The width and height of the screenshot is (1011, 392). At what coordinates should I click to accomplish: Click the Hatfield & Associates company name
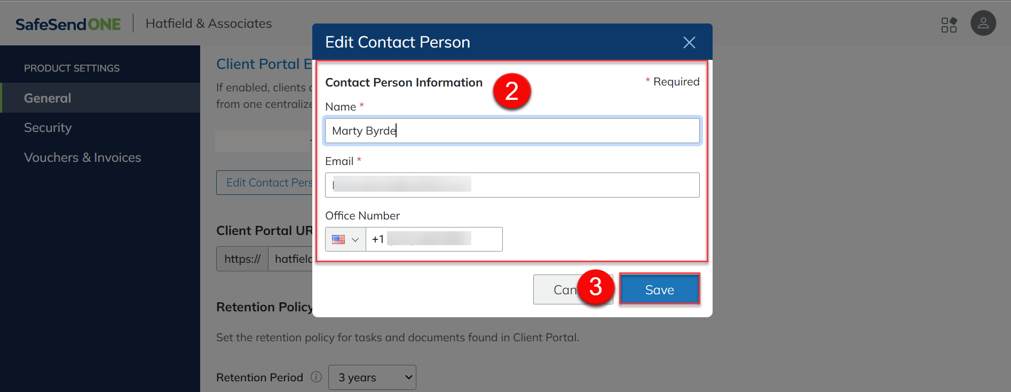tap(208, 23)
